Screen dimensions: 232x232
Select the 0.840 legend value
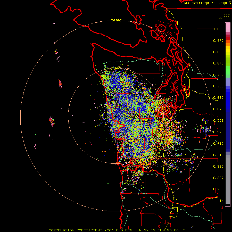pyautogui.click(x=218, y=63)
